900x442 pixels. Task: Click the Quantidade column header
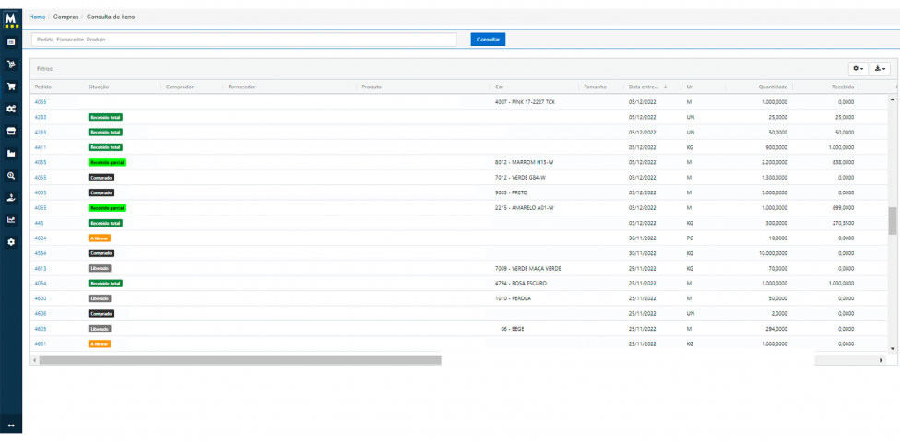click(x=772, y=87)
